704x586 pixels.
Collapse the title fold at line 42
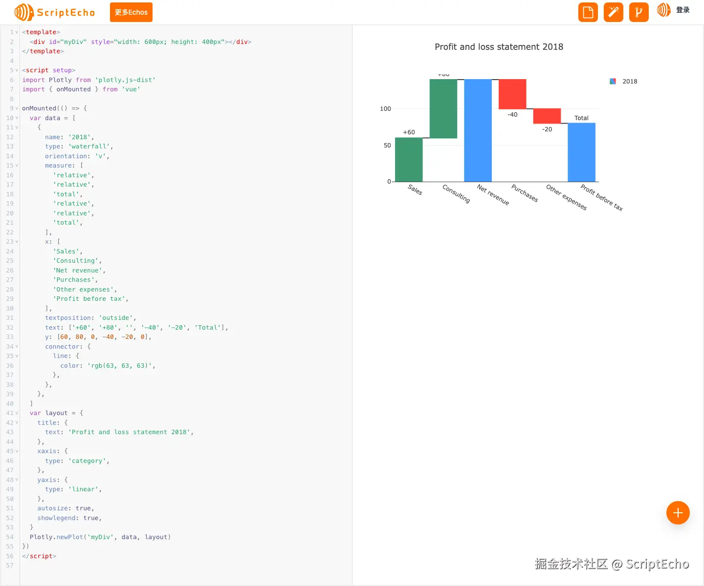click(17, 423)
